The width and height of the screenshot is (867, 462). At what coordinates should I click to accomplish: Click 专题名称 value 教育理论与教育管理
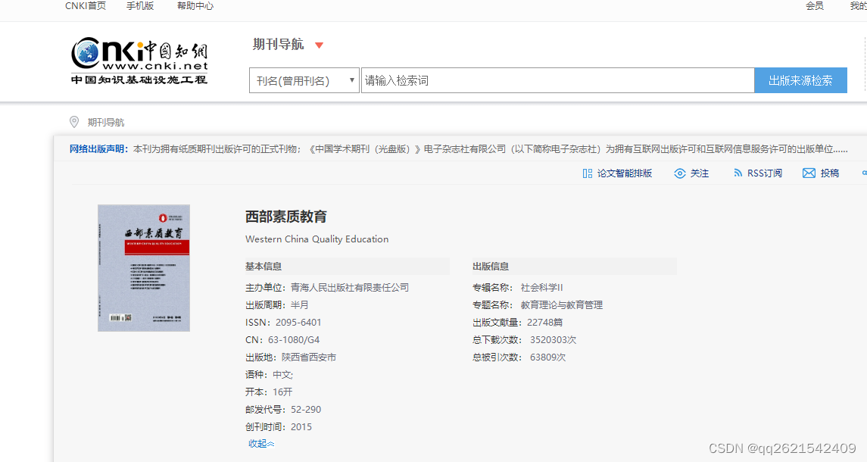coord(562,305)
